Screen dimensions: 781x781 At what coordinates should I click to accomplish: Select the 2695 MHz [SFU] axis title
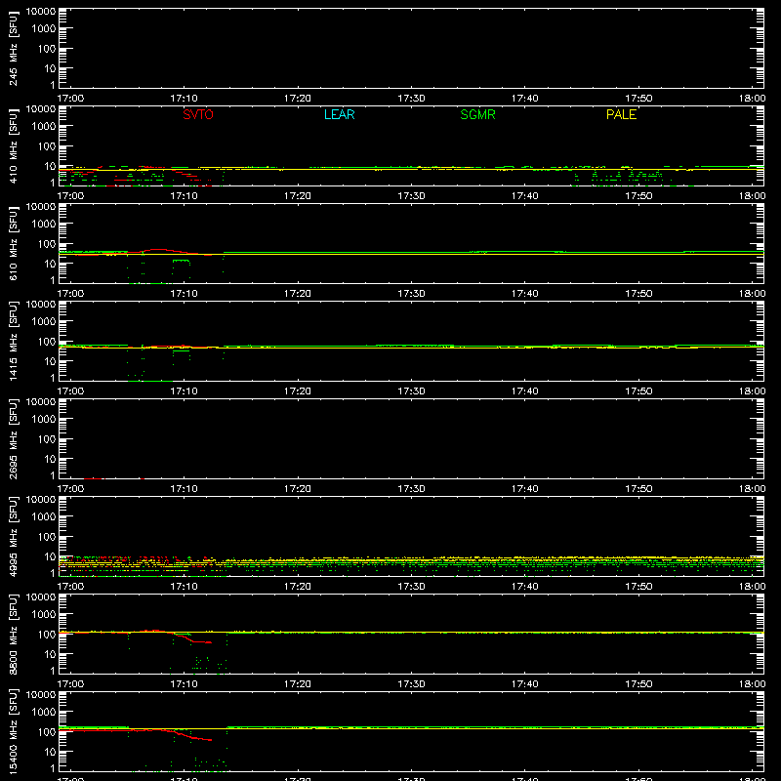click(x=14, y=438)
